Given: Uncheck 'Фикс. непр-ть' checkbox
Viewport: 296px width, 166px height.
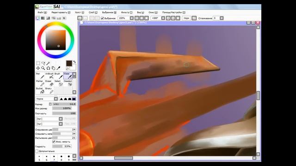Looking at the screenshot, I should point(54,142).
